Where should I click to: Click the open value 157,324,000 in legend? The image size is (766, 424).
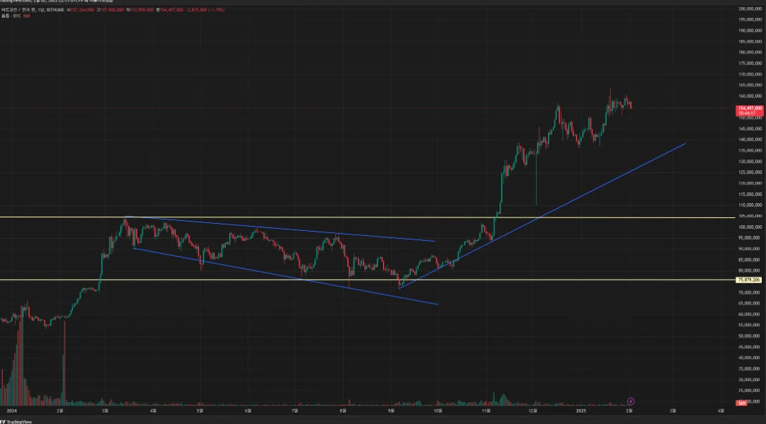[x=82, y=10]
